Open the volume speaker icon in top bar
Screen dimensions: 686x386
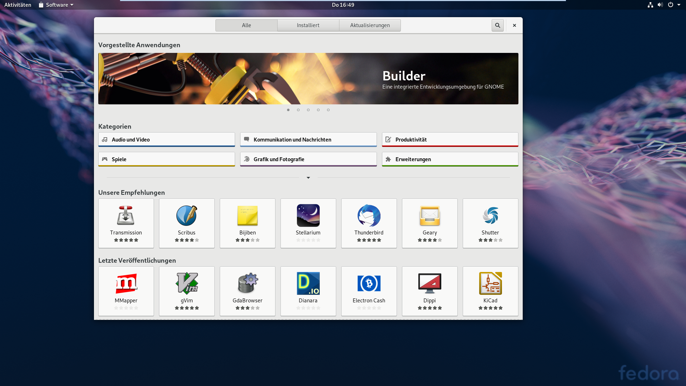(x=660, y=5)
